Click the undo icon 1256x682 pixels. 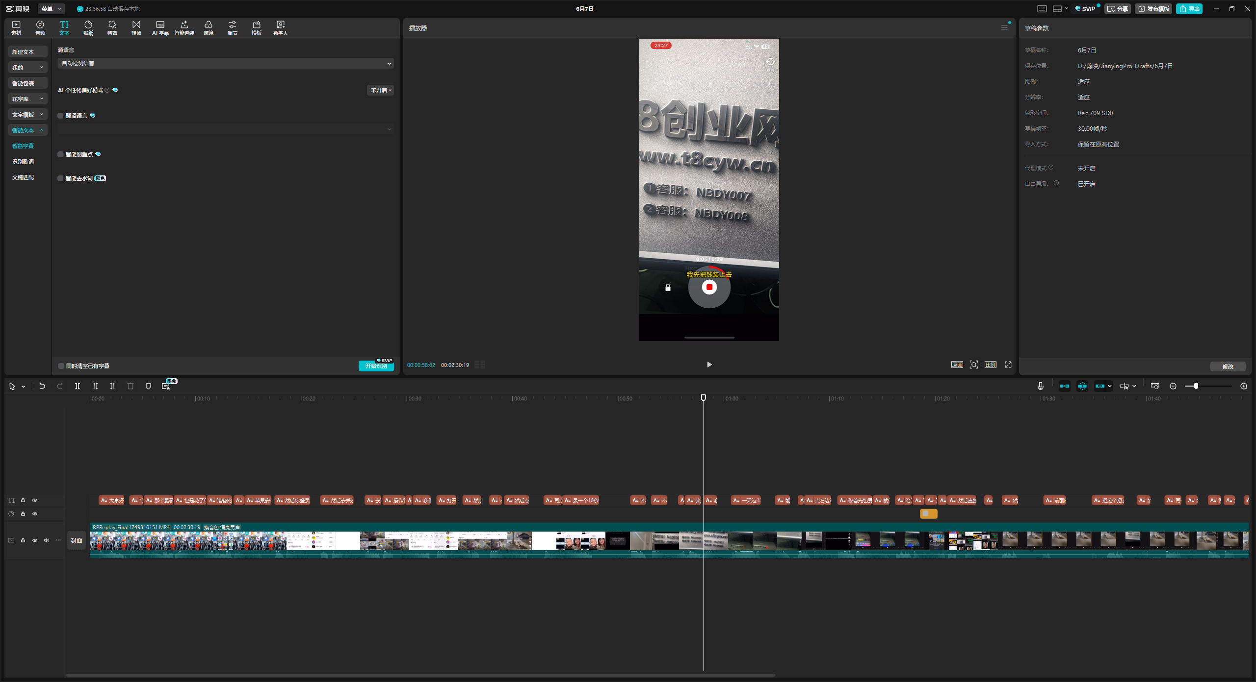point(42,386)
